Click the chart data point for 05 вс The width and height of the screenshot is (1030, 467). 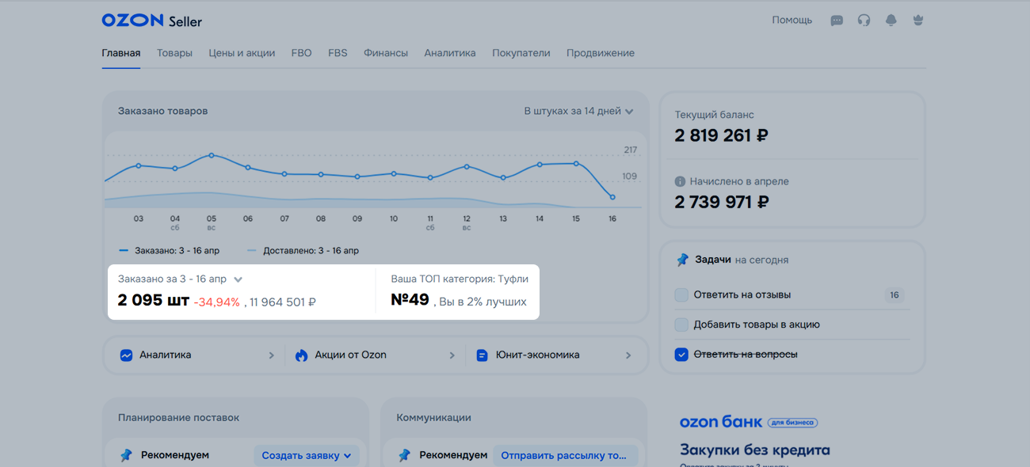(212, 155)
